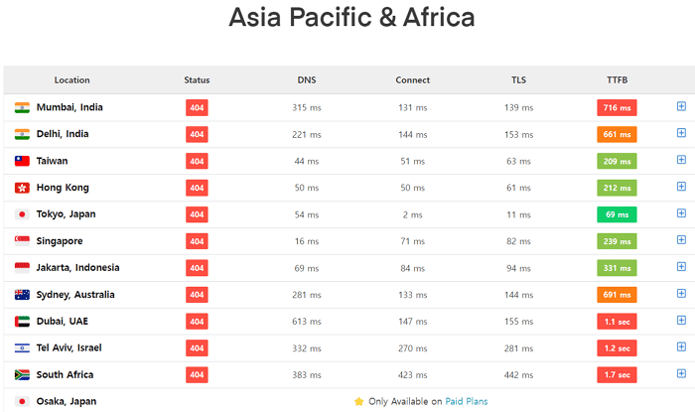Click the TTFB column header
The height and width of the screenshot is (412, 695).
click(x=617, y=80)
